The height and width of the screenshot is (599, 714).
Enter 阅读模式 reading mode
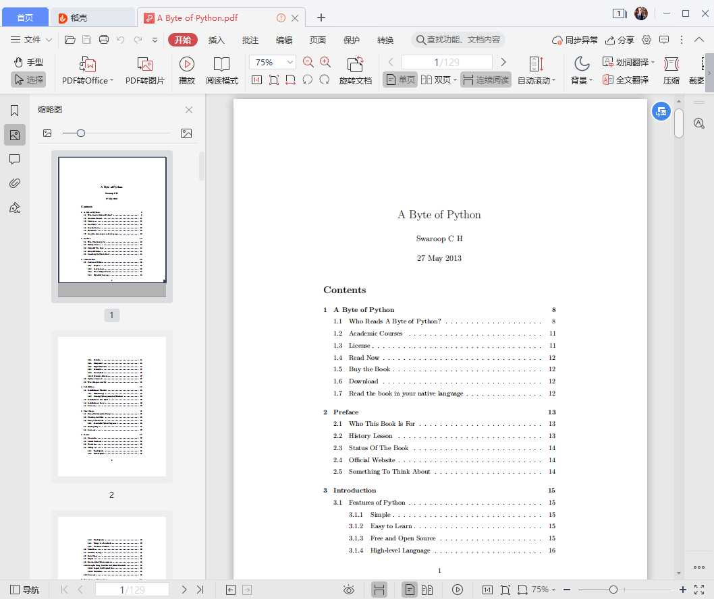pos(222,71)
